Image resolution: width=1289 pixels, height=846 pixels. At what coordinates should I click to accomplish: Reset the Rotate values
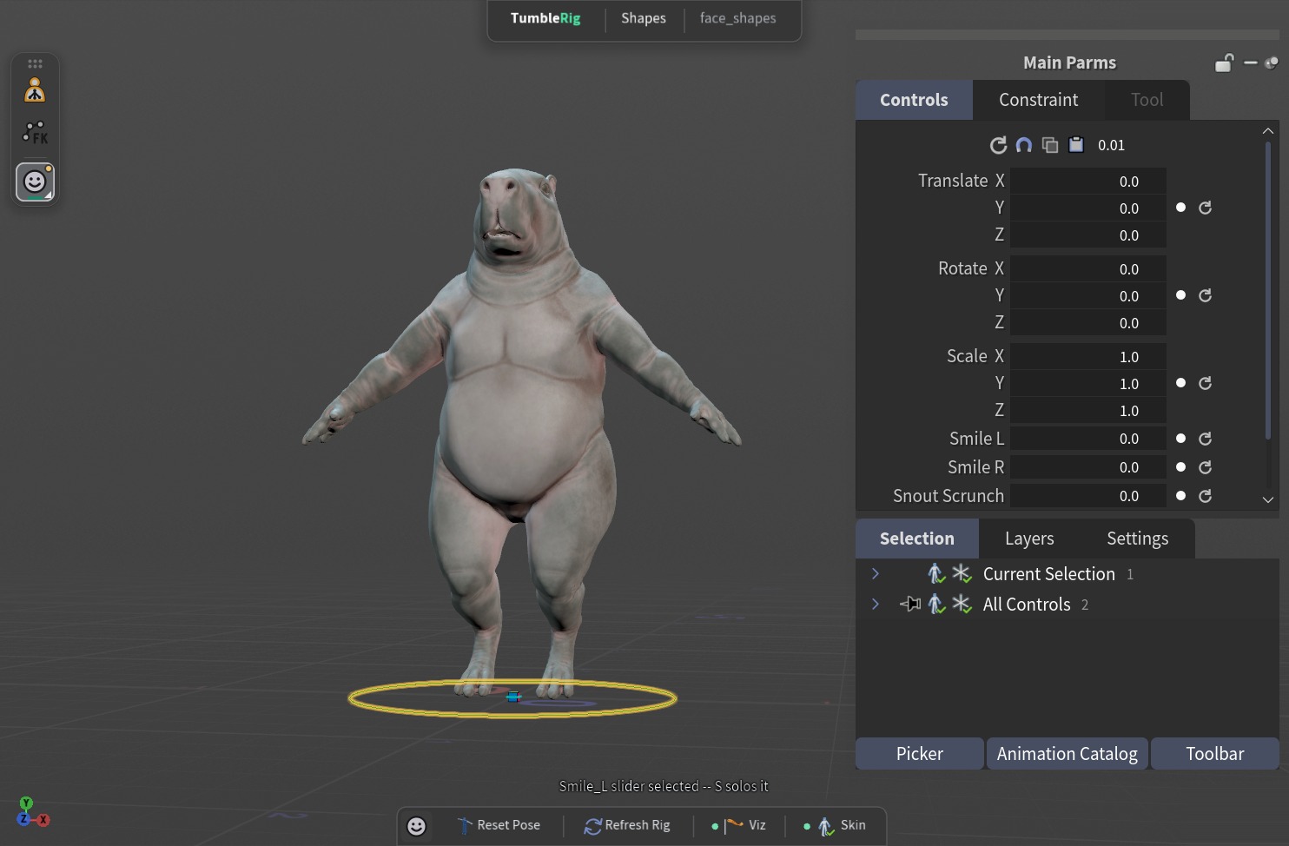coord(1205,295)
